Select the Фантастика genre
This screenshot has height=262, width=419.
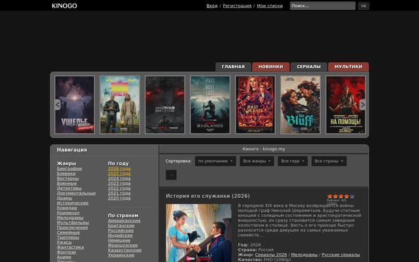pos(70,247)
